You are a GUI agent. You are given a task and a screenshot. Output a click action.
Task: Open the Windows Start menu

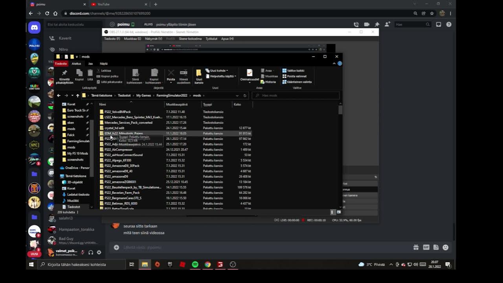click(x=31, y=265)
